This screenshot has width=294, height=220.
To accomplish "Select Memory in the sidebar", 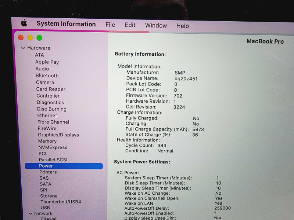I will [x=47, y=141].
